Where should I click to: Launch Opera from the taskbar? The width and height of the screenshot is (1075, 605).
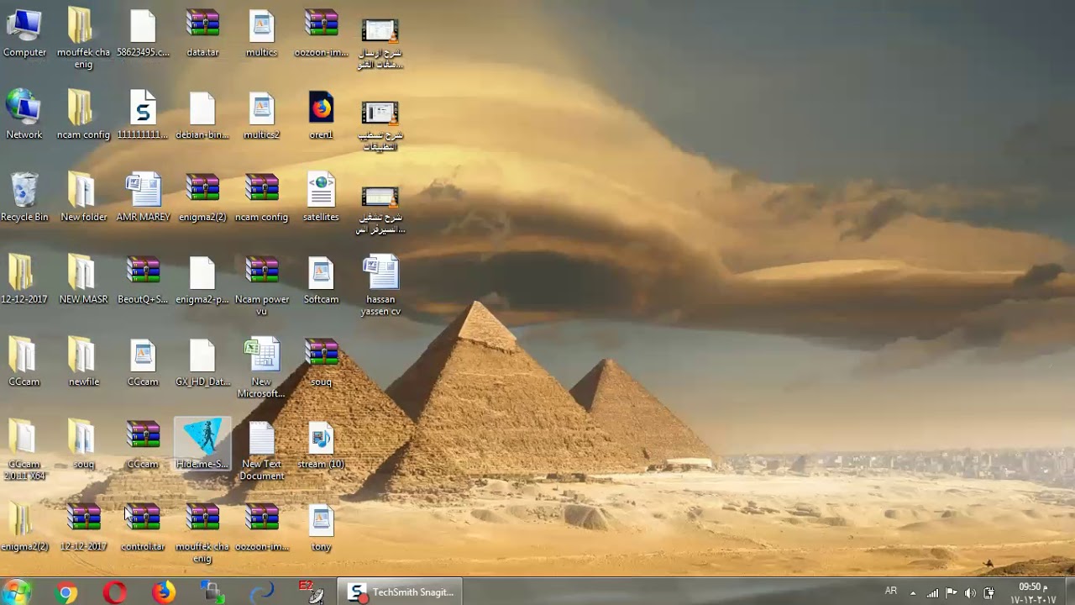[115, 592]
